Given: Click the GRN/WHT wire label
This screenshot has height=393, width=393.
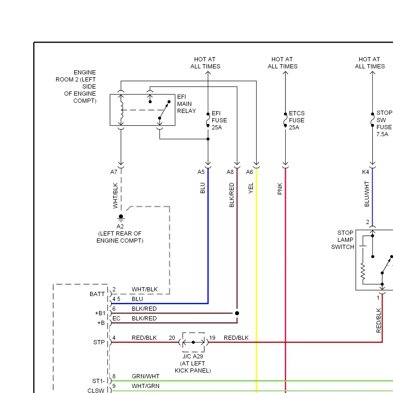Looking at the screenshot, I should [145, 376].
